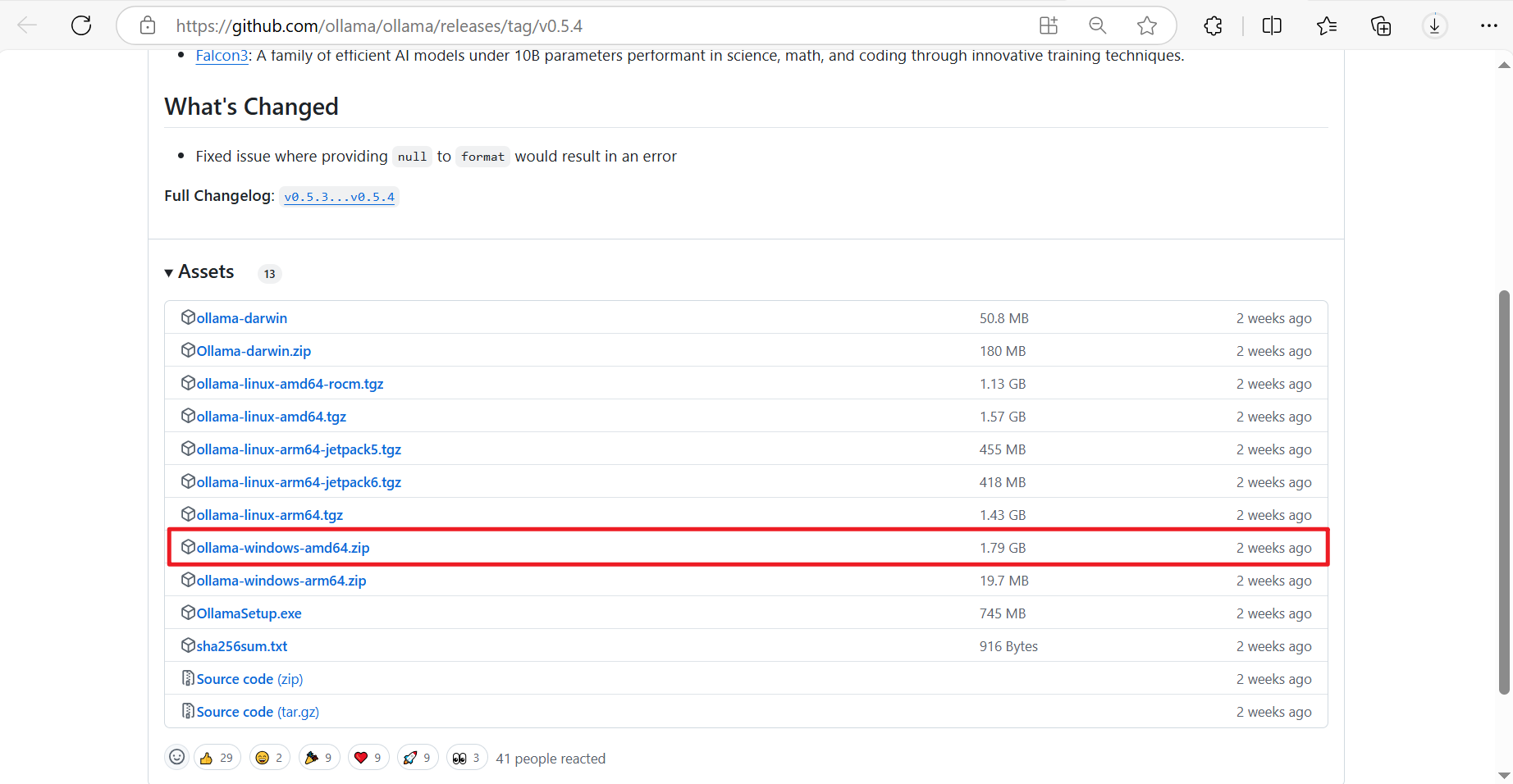Screen dimensions: 1513x784
Task: Download Source code (zip)
Action: coord(249,679)
